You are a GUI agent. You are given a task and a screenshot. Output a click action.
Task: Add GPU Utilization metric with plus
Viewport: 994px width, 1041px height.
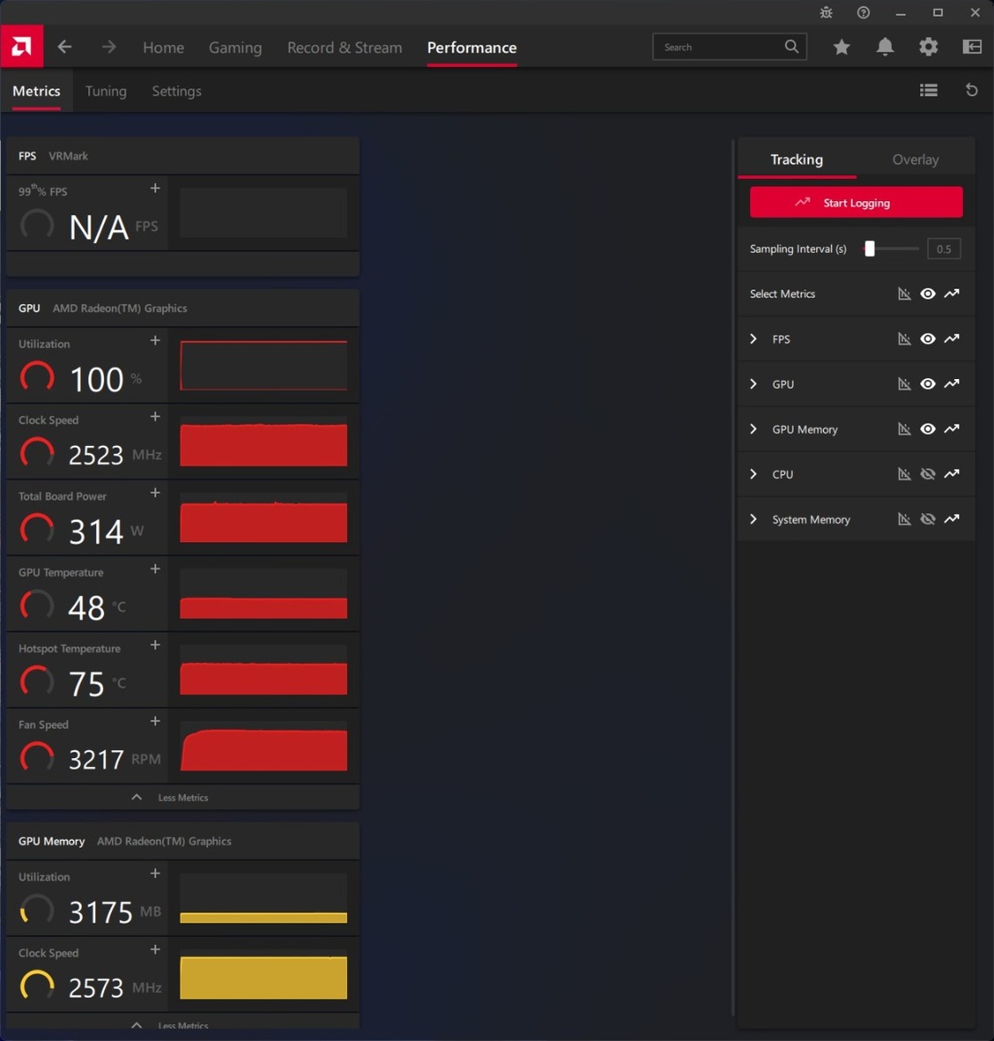click(156, 341)
